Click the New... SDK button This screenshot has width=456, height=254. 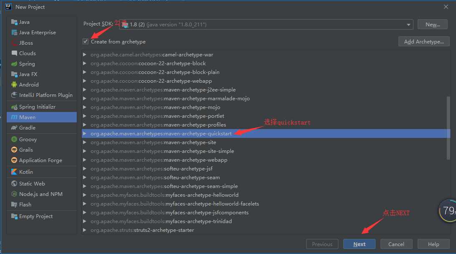pyautogui.click(x=433, y=25)
